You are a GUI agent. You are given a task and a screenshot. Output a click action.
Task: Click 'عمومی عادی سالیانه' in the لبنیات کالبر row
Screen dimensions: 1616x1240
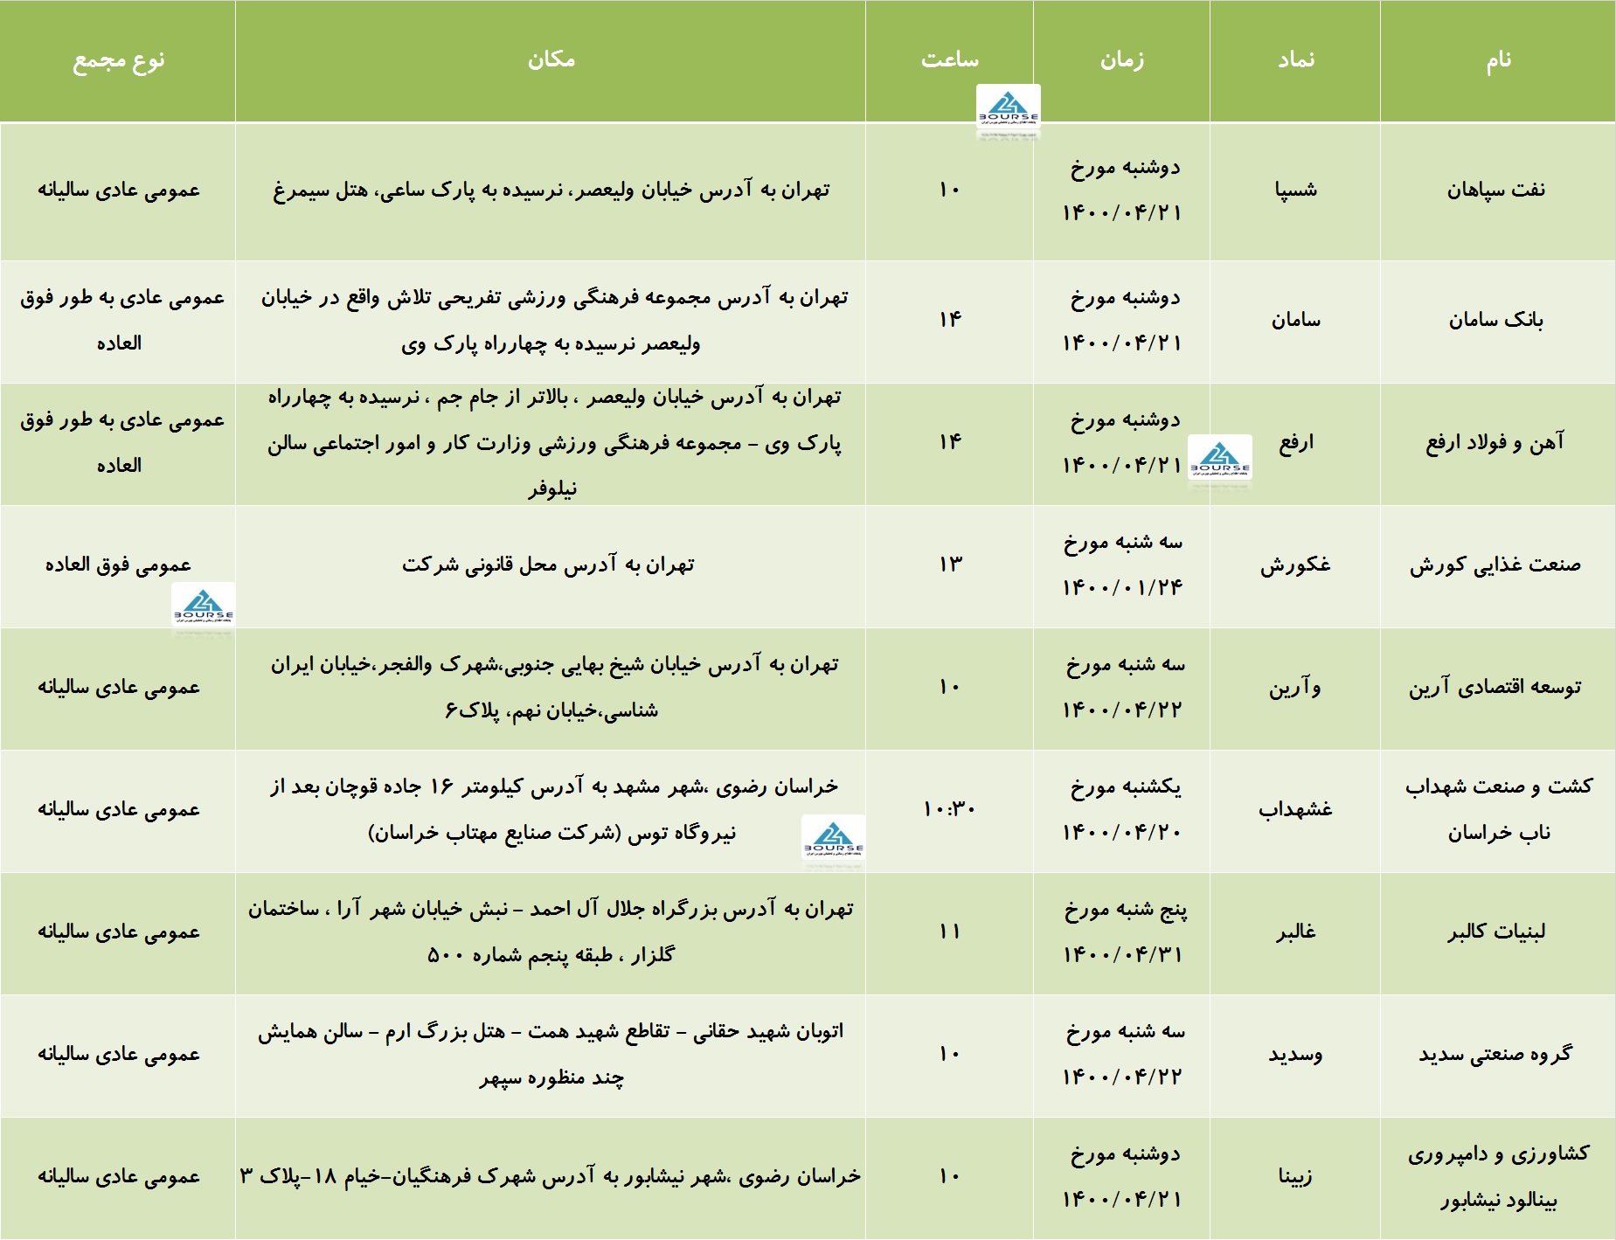point(118,932)
